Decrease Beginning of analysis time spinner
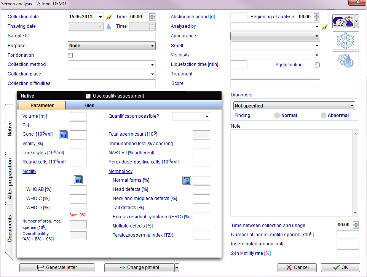 317,19
